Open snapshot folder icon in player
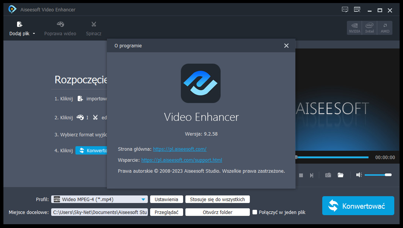 (x=340, y=175)
